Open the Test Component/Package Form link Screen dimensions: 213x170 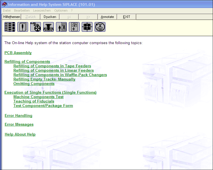(43, 106)
